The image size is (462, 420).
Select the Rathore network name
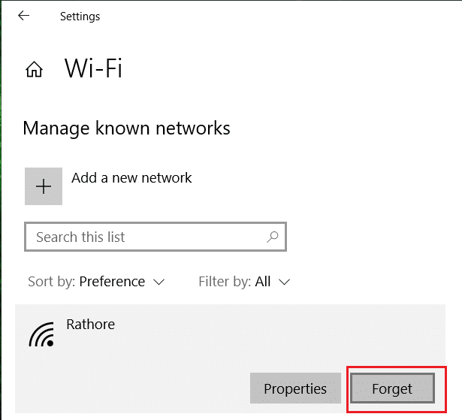(90, 325)
